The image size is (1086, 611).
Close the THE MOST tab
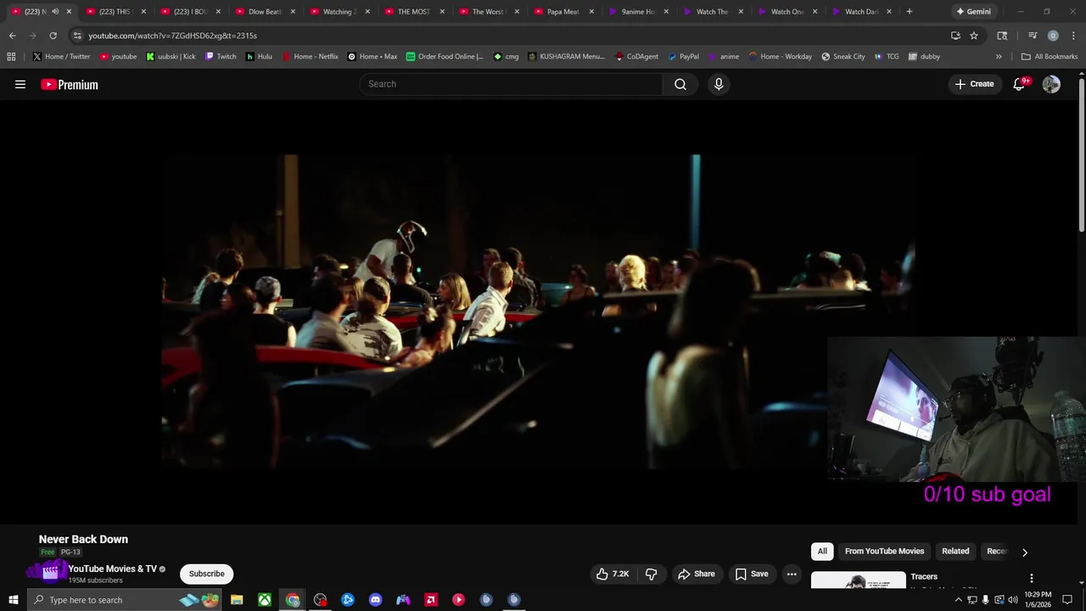tap(442, 12)
